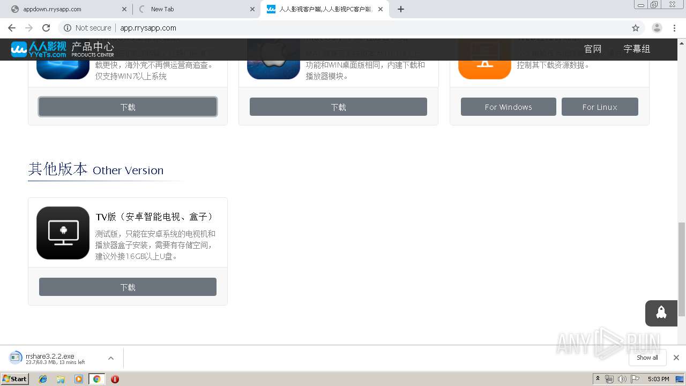Click 下载 under the Mac client card

click(x=338, y=107)
